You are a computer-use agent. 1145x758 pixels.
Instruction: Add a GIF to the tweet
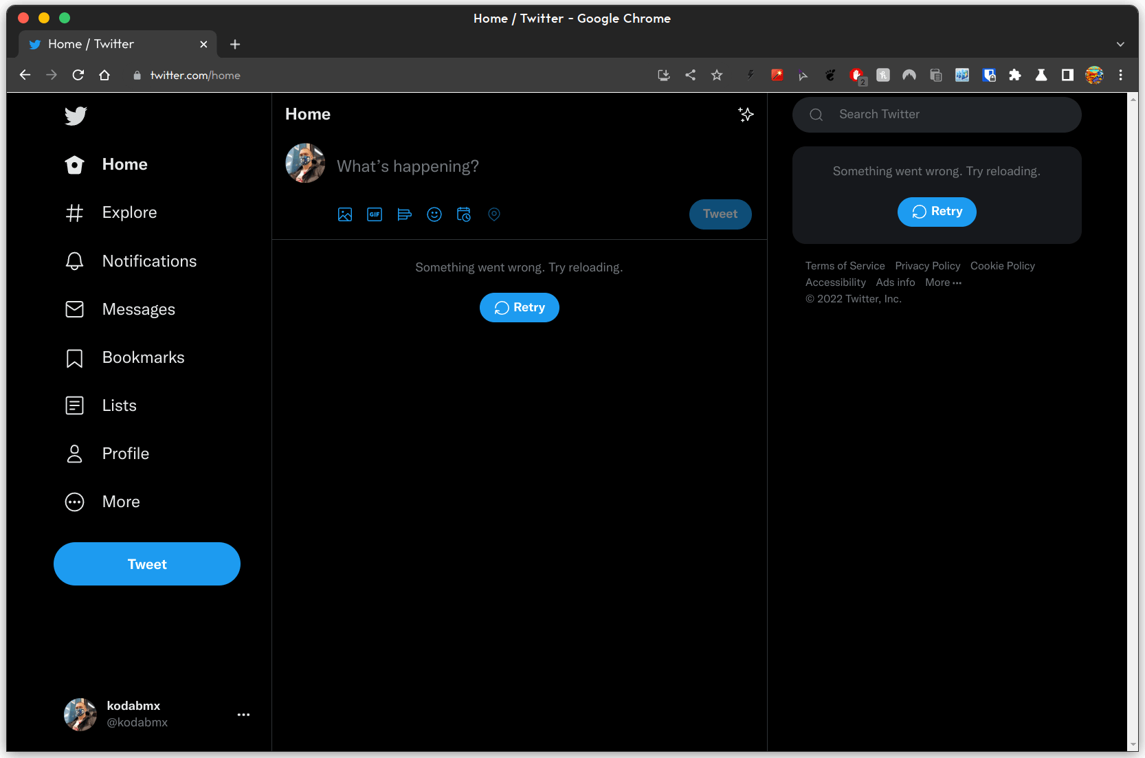point(375,214)
